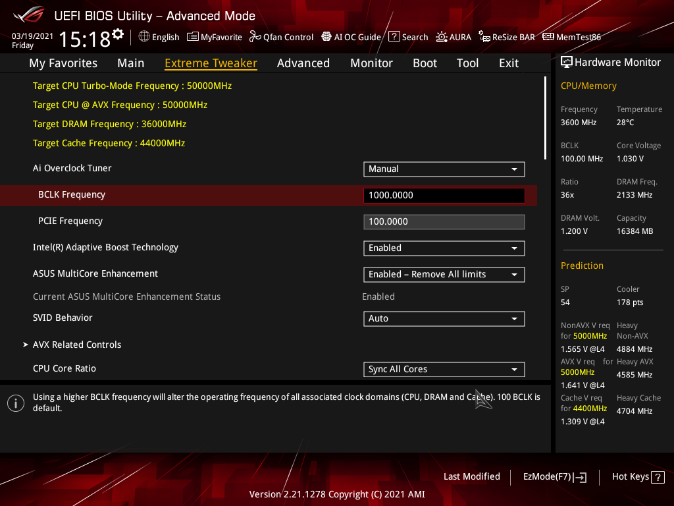Viewport: 674px width, 506px height.
Task: Click PCIE Frequency input field
Action: click(444, 221)
